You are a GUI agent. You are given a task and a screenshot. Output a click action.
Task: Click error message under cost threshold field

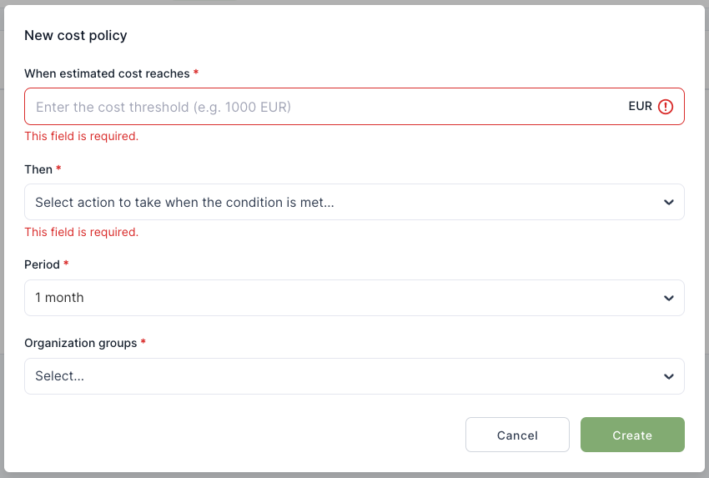81,136
